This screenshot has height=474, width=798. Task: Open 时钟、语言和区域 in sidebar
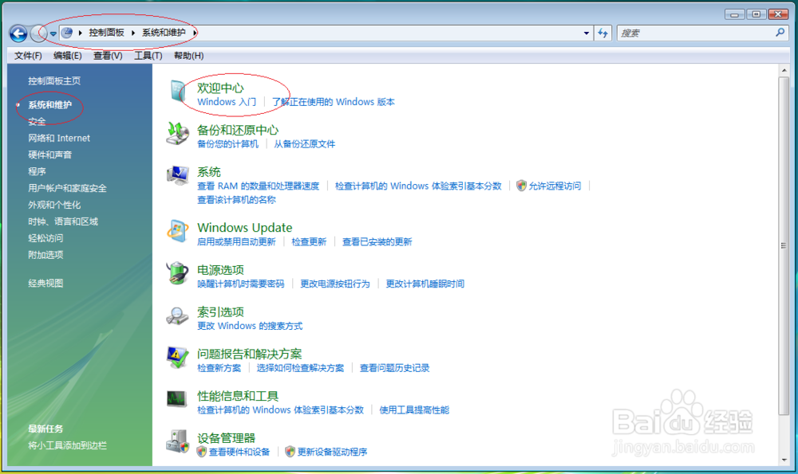click(63, 221)
